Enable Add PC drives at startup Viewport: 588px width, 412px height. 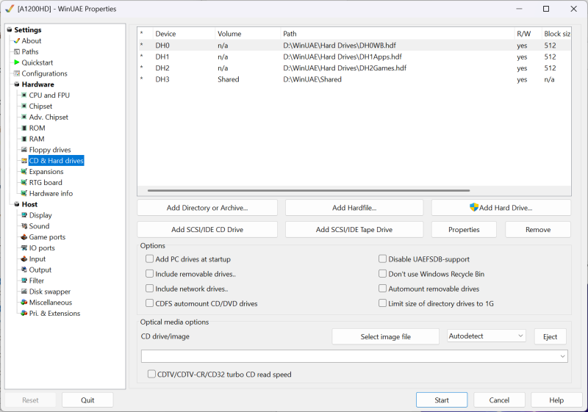[x=150, y=259]
